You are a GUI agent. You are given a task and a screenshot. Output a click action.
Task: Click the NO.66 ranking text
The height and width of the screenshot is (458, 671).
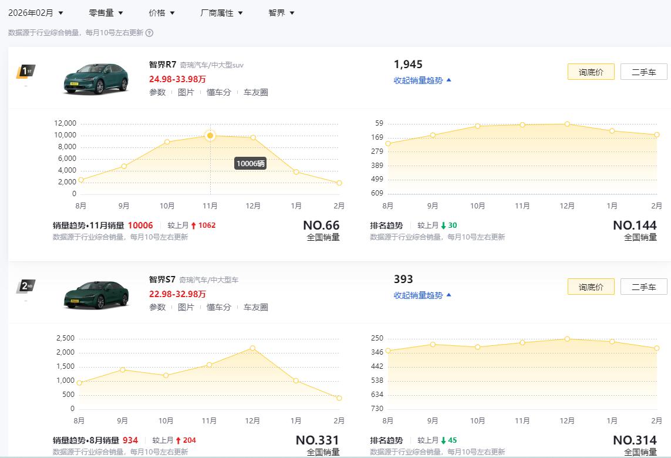pos(321,225)
